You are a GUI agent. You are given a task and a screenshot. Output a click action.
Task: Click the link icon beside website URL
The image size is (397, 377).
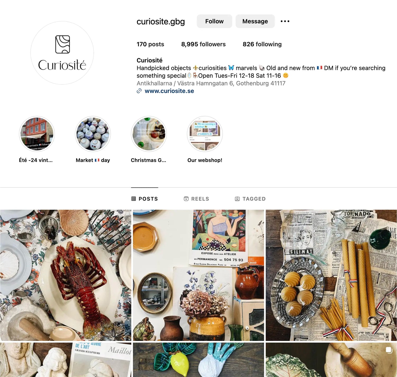pyautogui.click(x=139, y=91)
